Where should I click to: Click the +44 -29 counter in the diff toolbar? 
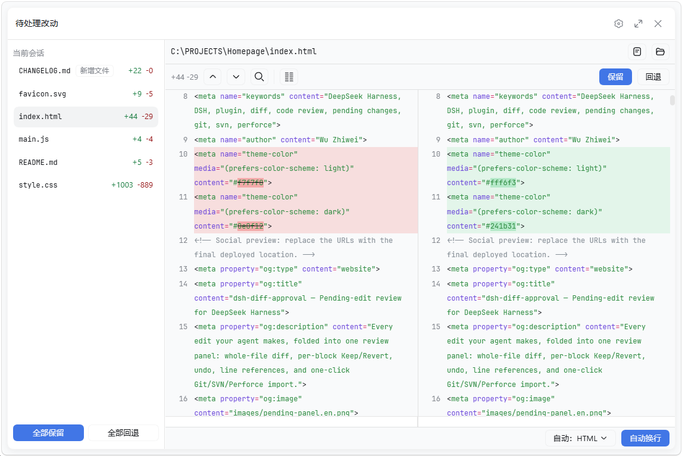184,77
